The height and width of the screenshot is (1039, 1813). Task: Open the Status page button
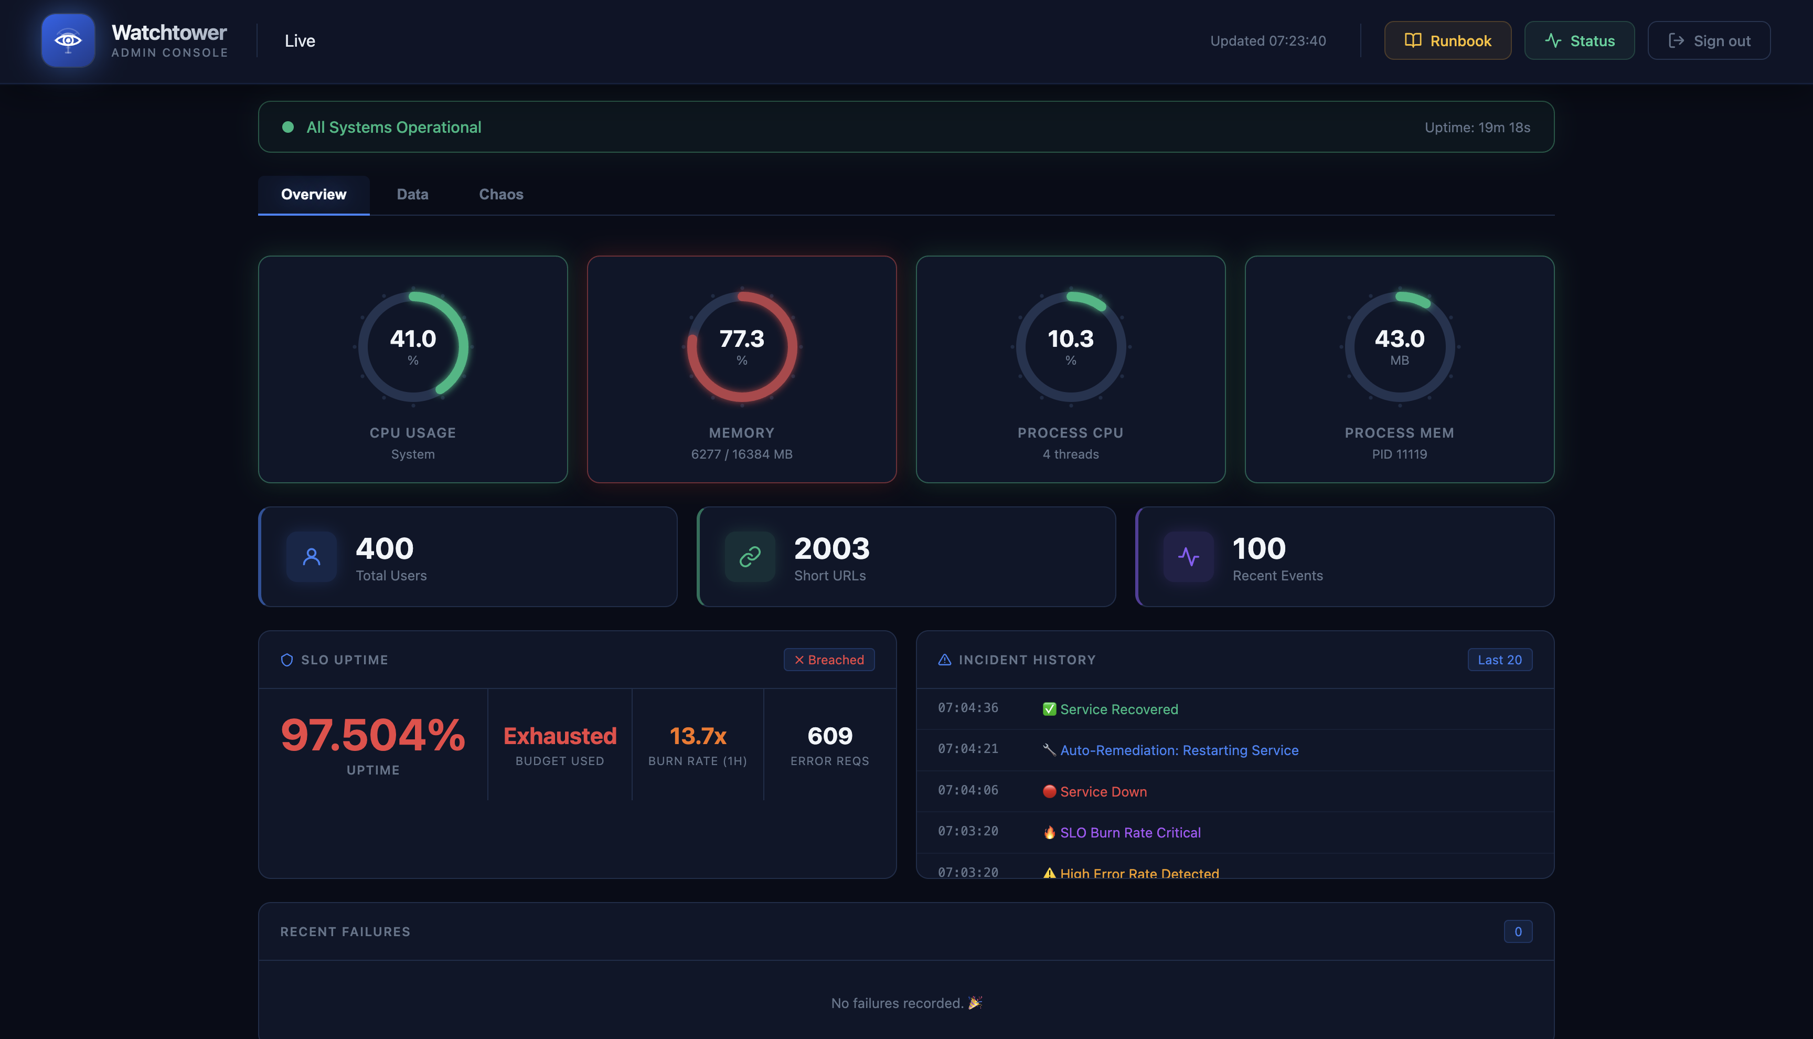[x=1579, y=41]
